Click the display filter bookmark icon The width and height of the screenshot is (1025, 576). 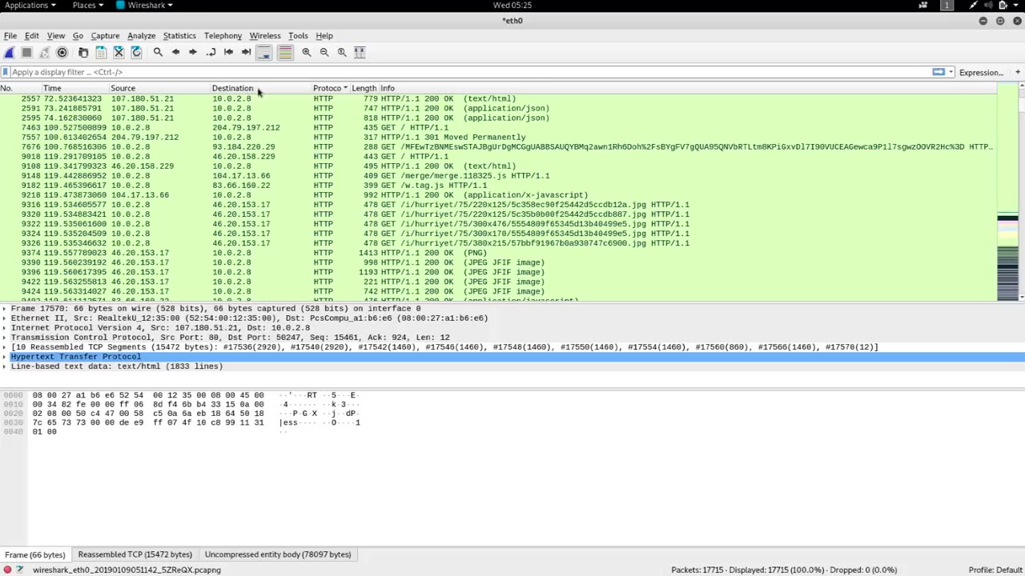coord(6,72)
